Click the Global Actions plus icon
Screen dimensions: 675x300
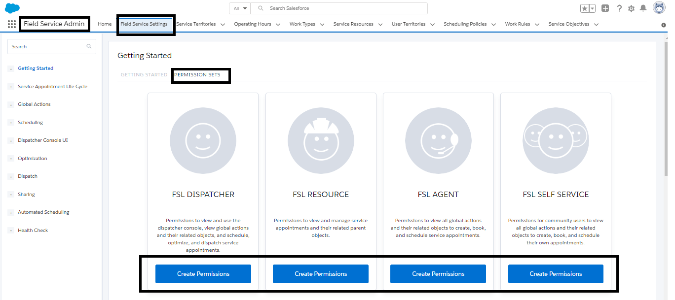pyautogui.click(x=605, y=8)
